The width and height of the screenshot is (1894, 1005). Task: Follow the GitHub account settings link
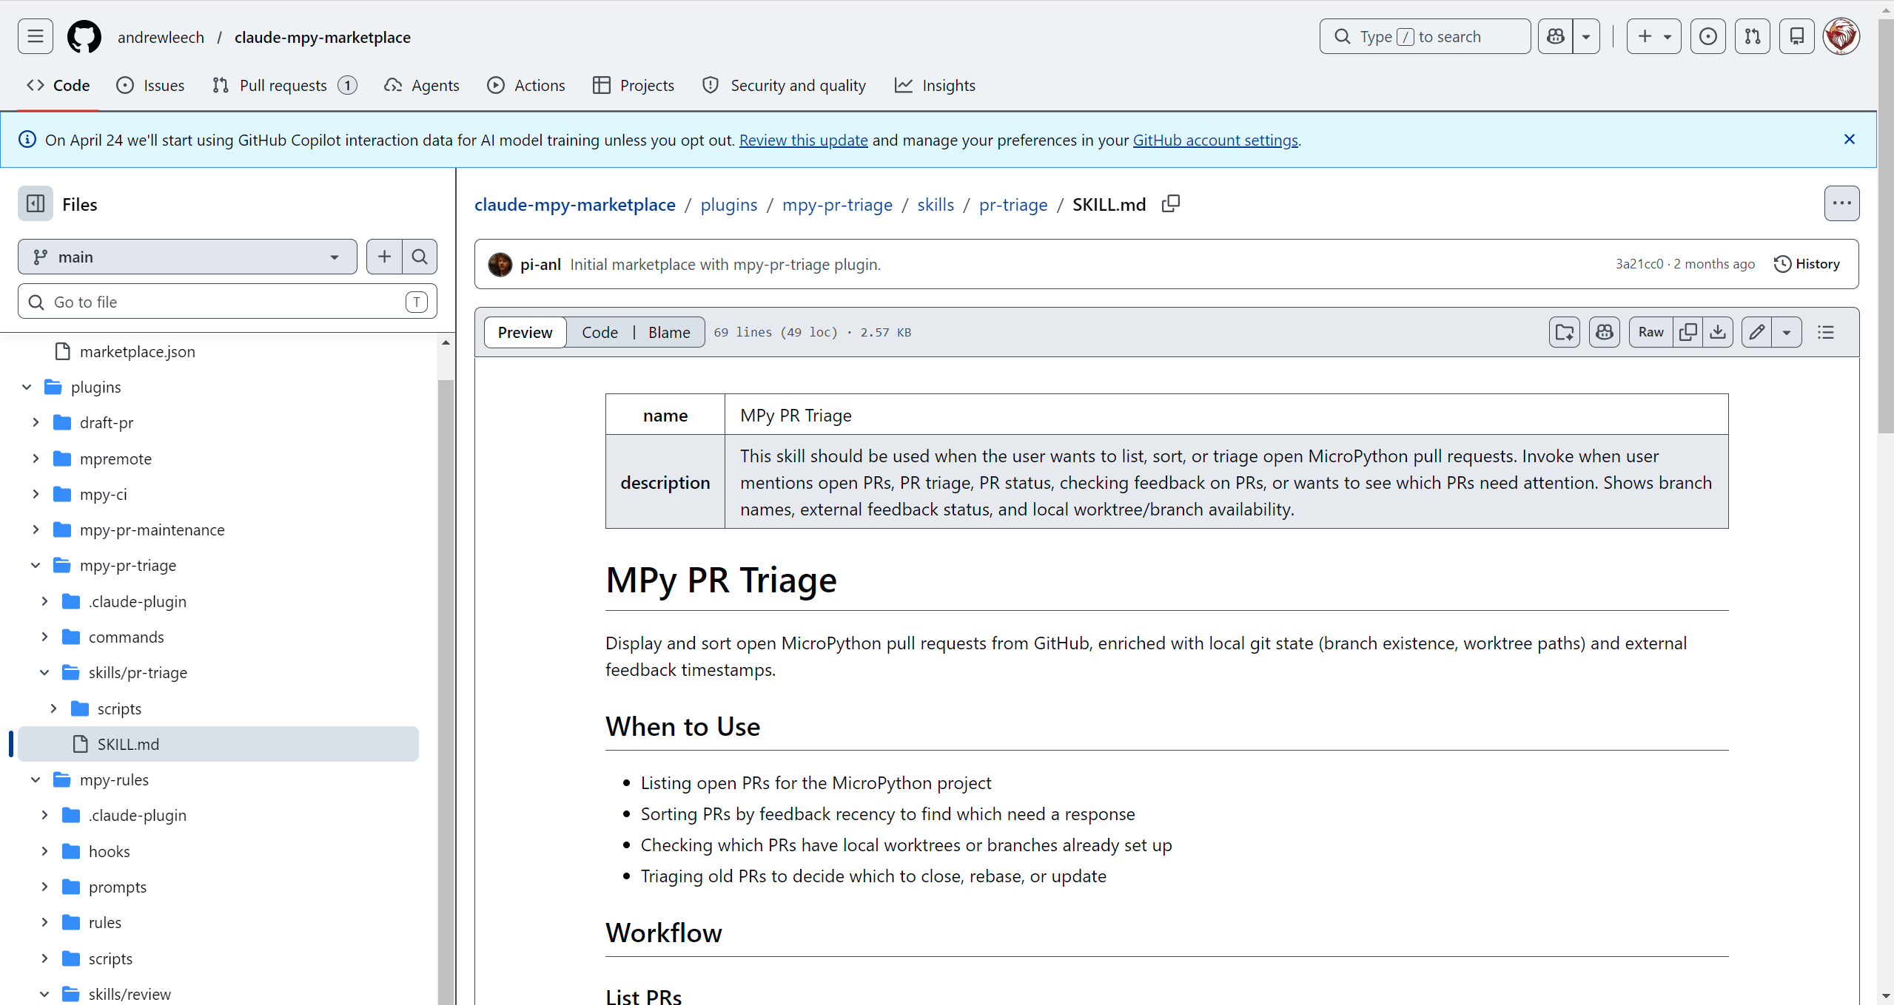[1215, 140]
